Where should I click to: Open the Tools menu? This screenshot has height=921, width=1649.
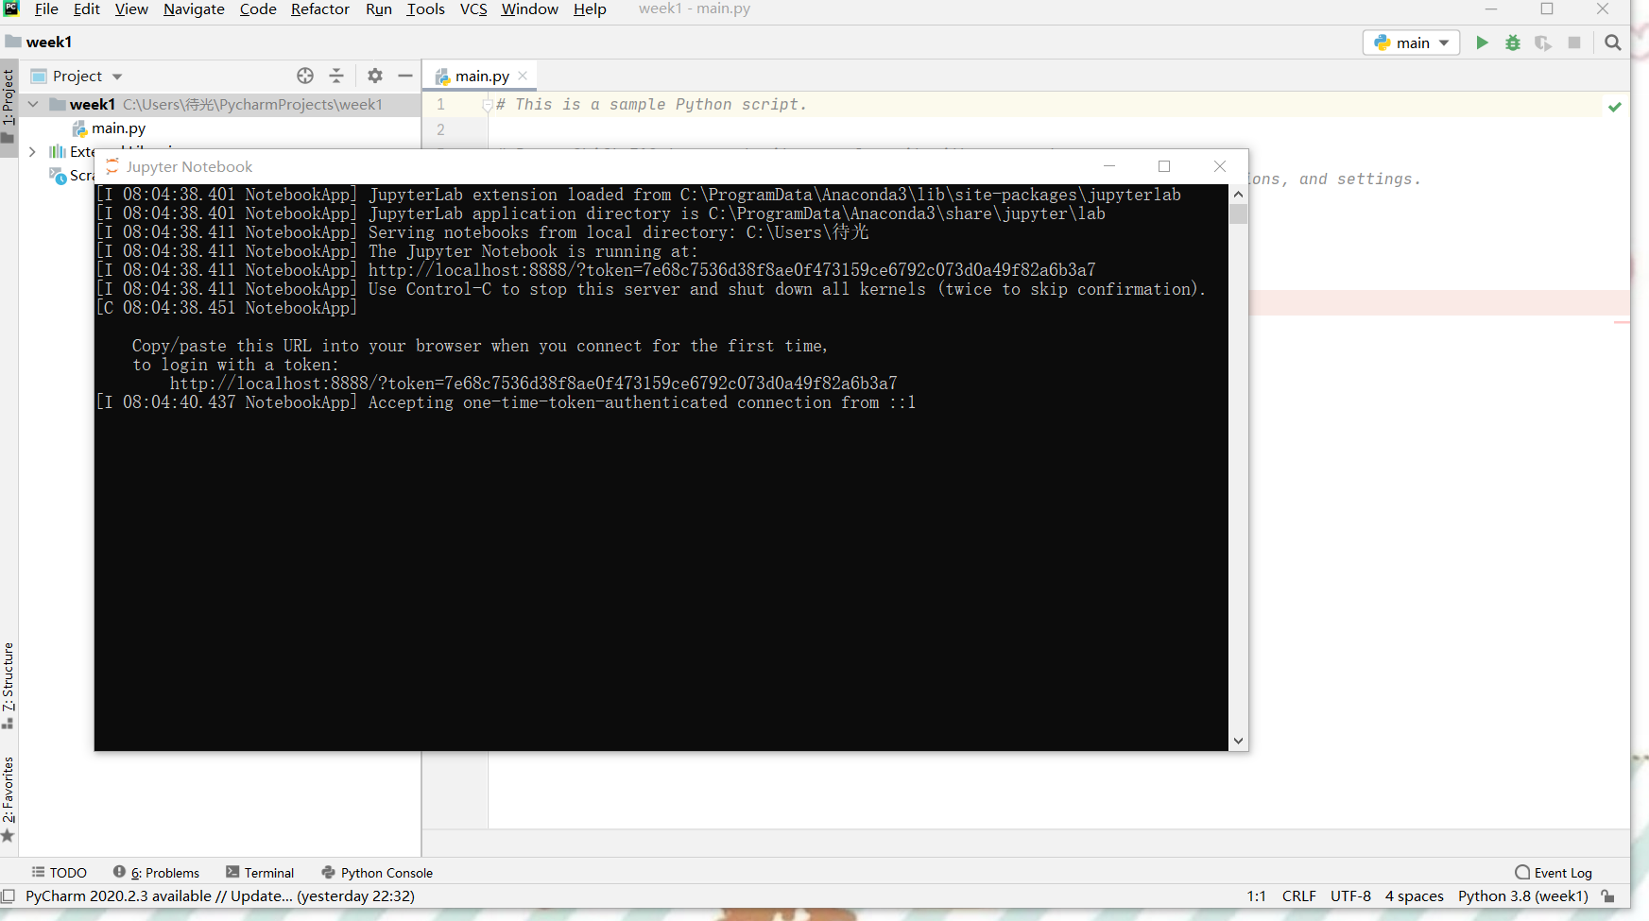[426, 9]
